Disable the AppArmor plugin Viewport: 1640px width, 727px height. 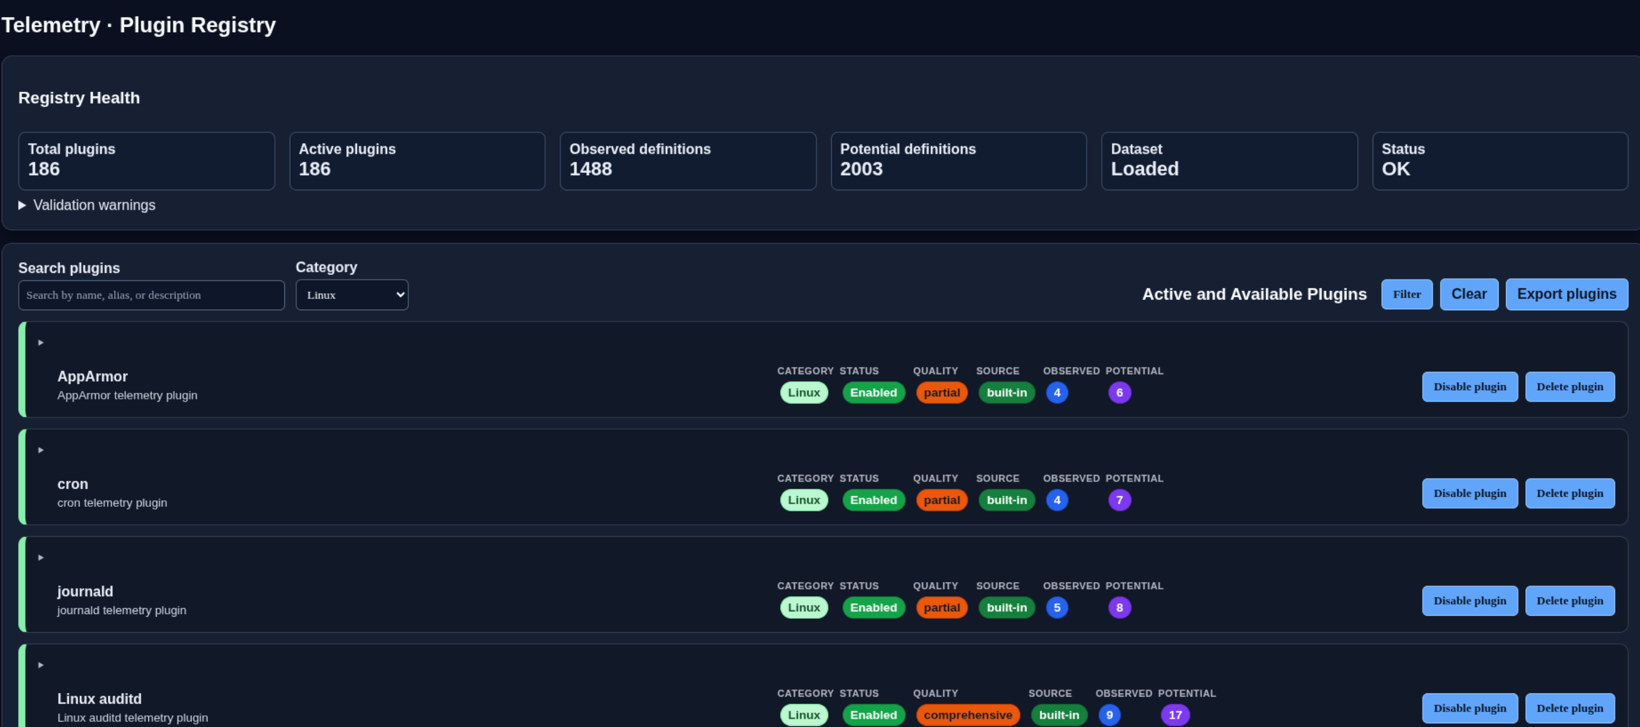[x=1469, y=386]
